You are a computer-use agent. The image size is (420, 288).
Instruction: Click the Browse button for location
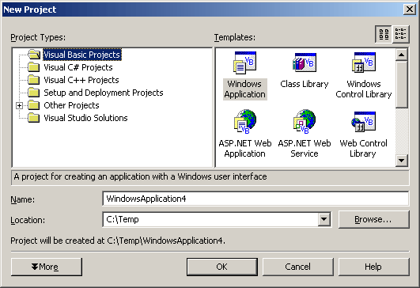[374, 219]
